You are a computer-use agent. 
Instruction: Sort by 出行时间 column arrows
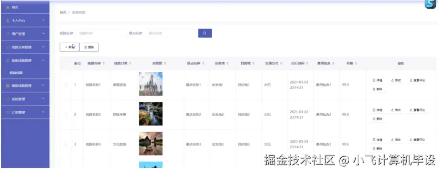[307, 63]
